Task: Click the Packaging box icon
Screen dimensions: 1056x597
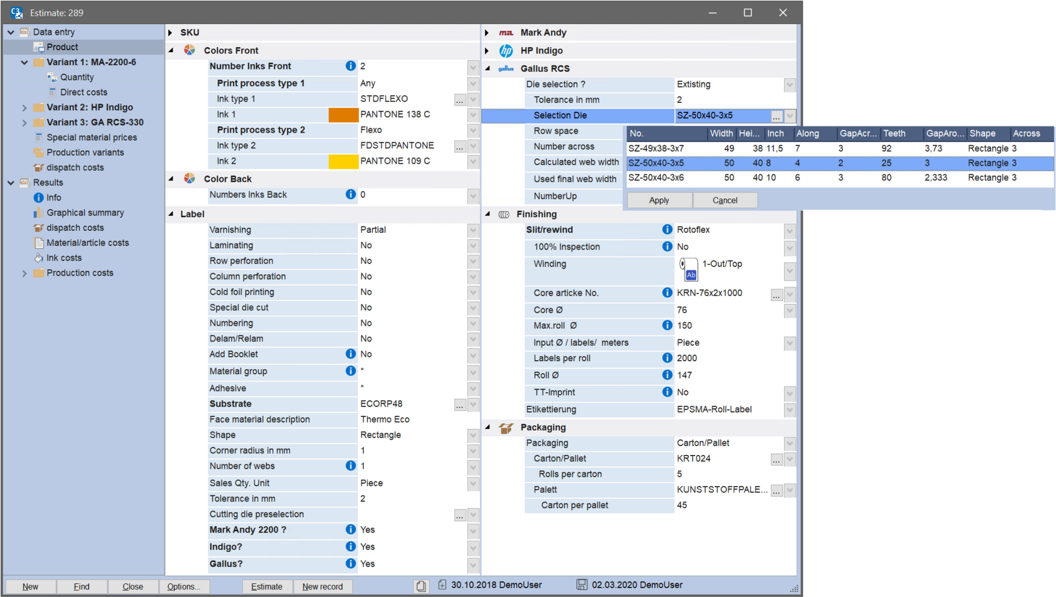Action: pos(506,428)
